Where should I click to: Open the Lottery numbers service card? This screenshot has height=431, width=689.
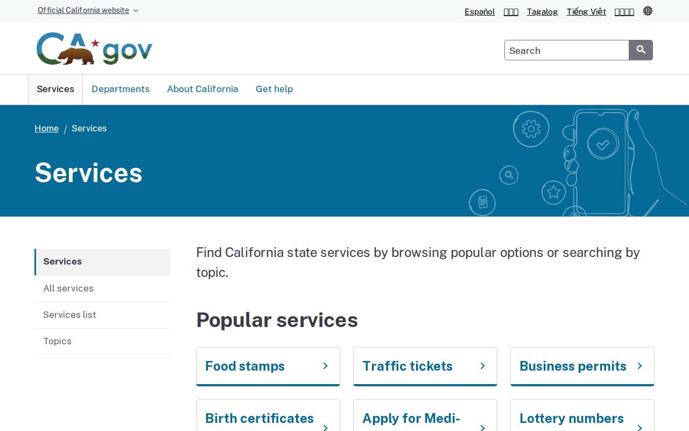coord(582,415)
